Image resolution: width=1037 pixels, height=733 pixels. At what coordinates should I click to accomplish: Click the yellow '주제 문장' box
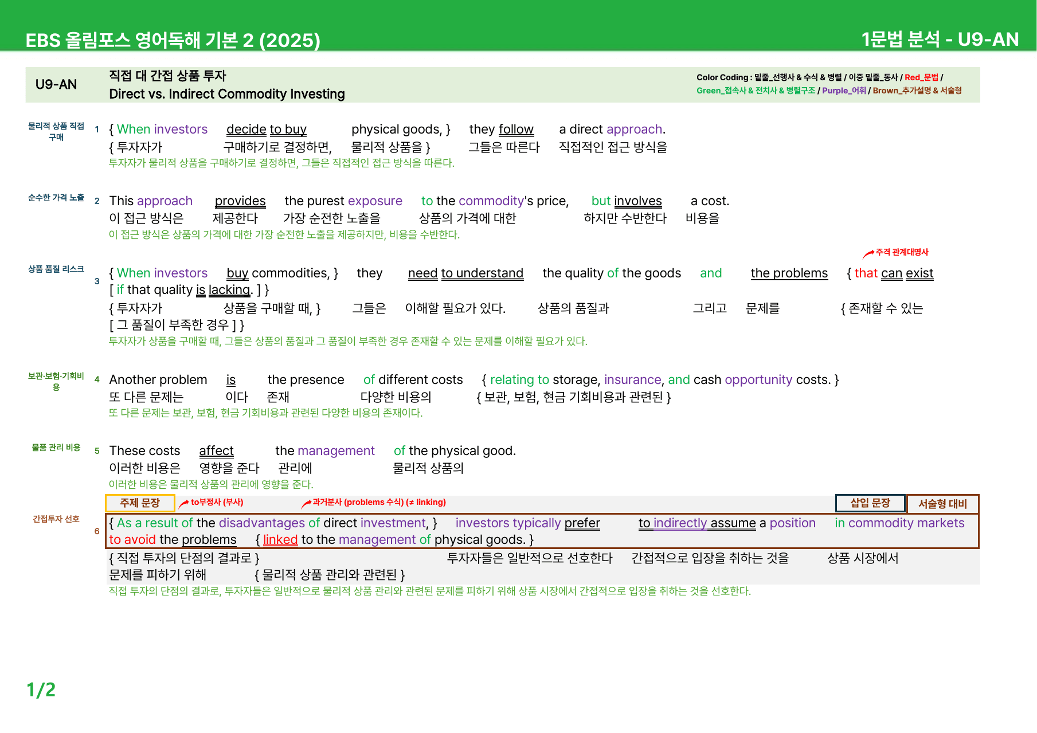pos(140,503)
